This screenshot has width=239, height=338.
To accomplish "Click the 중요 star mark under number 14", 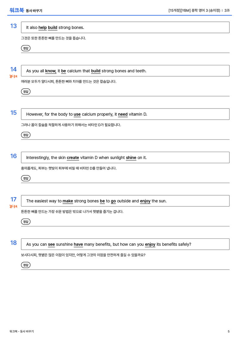I will (13, 76).
